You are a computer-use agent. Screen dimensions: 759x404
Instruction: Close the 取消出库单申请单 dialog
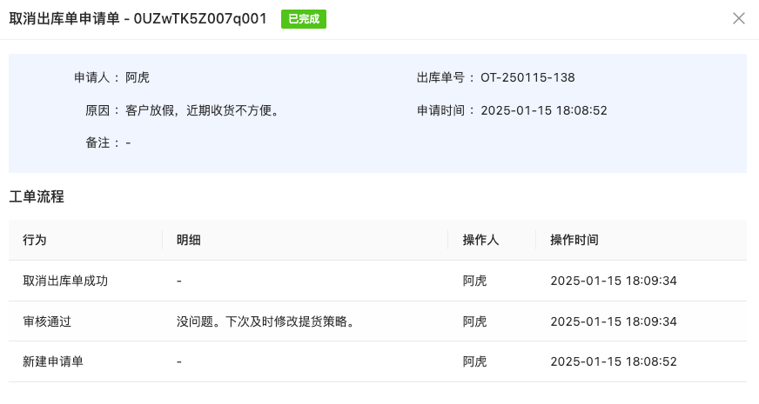coord(739,18)
